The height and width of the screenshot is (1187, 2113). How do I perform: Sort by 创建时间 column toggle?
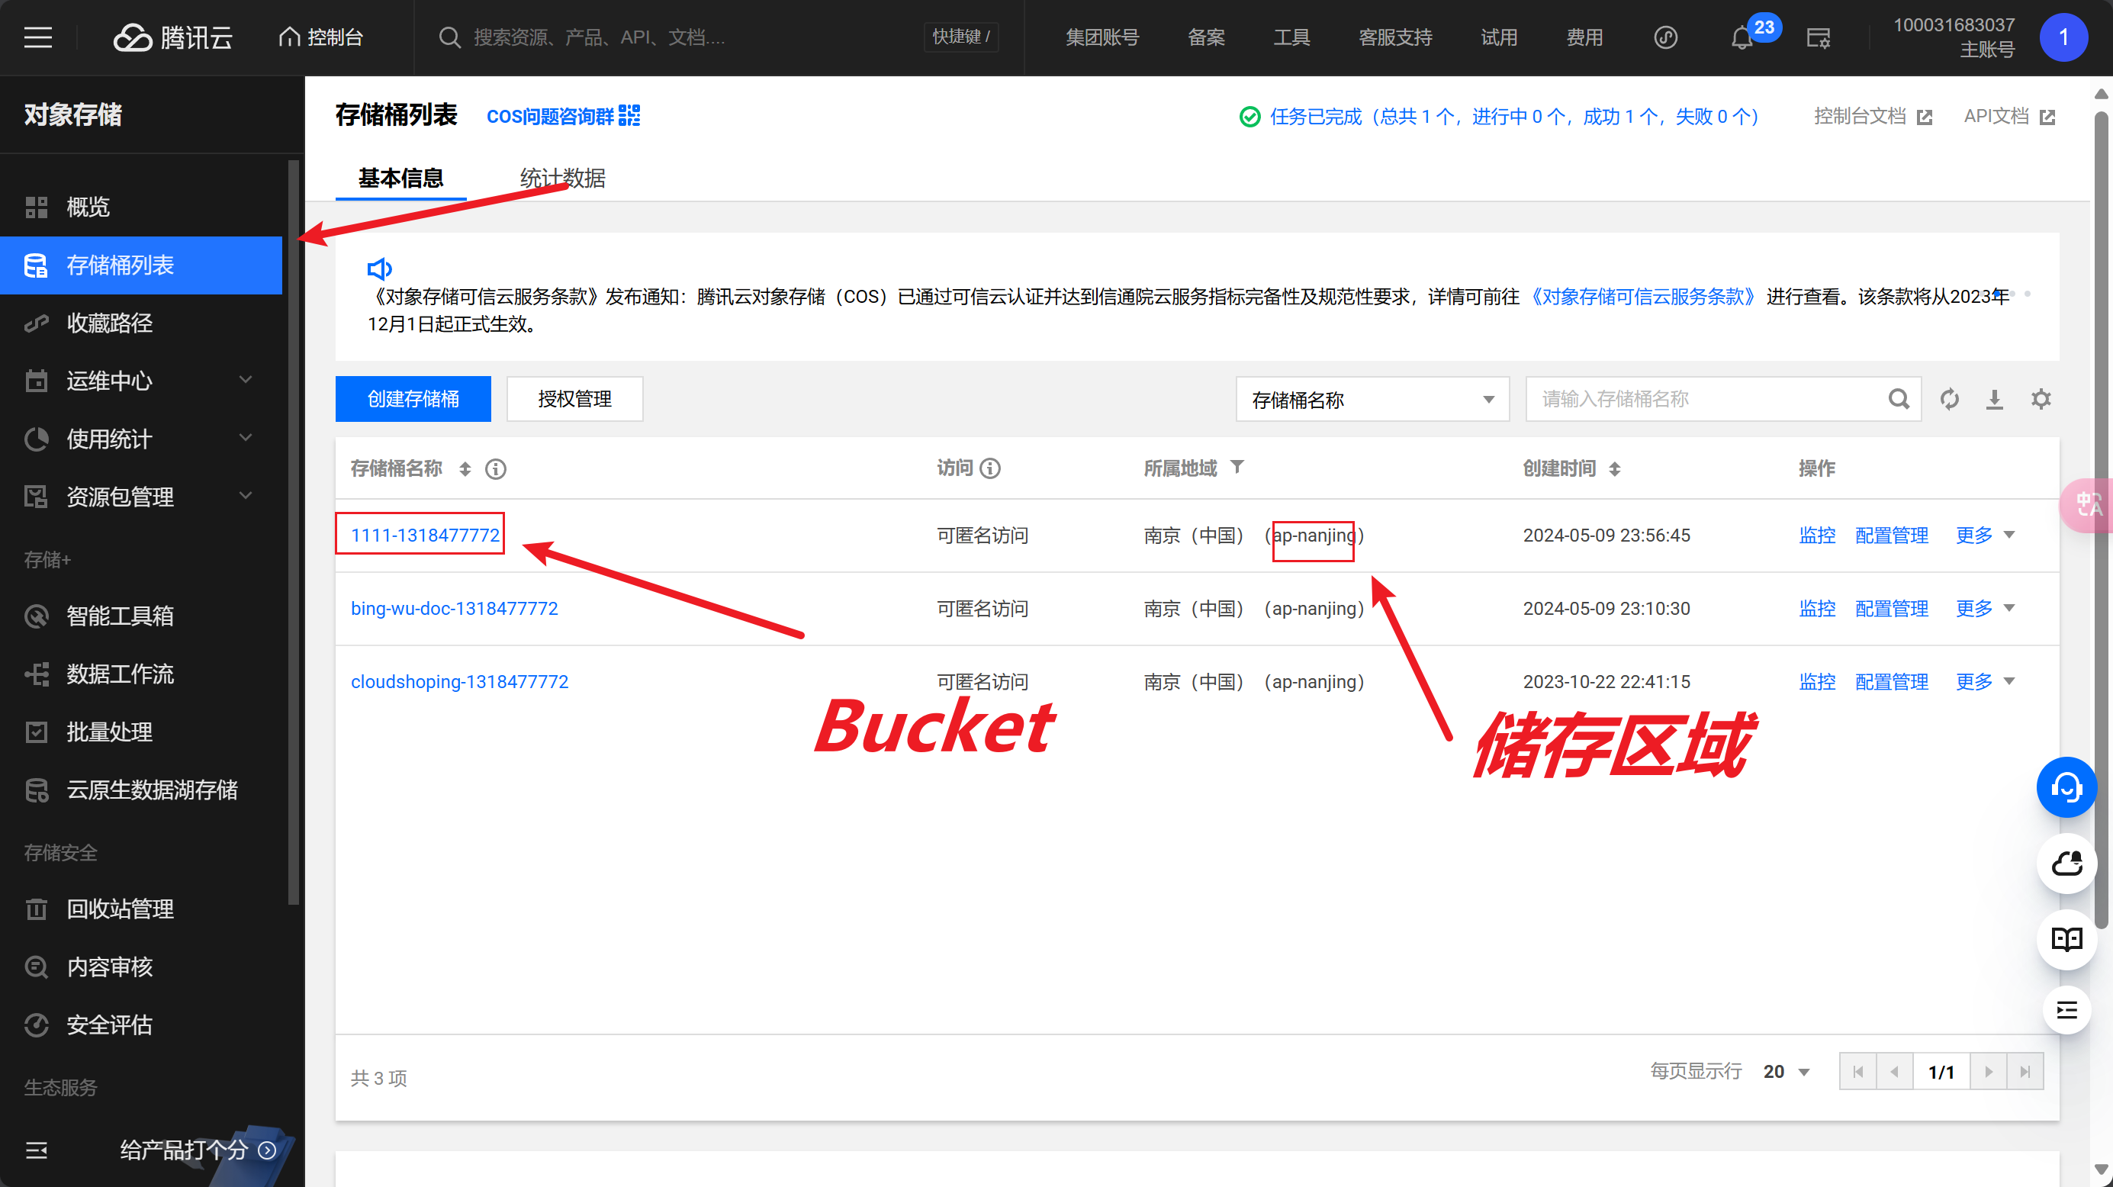(x=1614, y=469)
